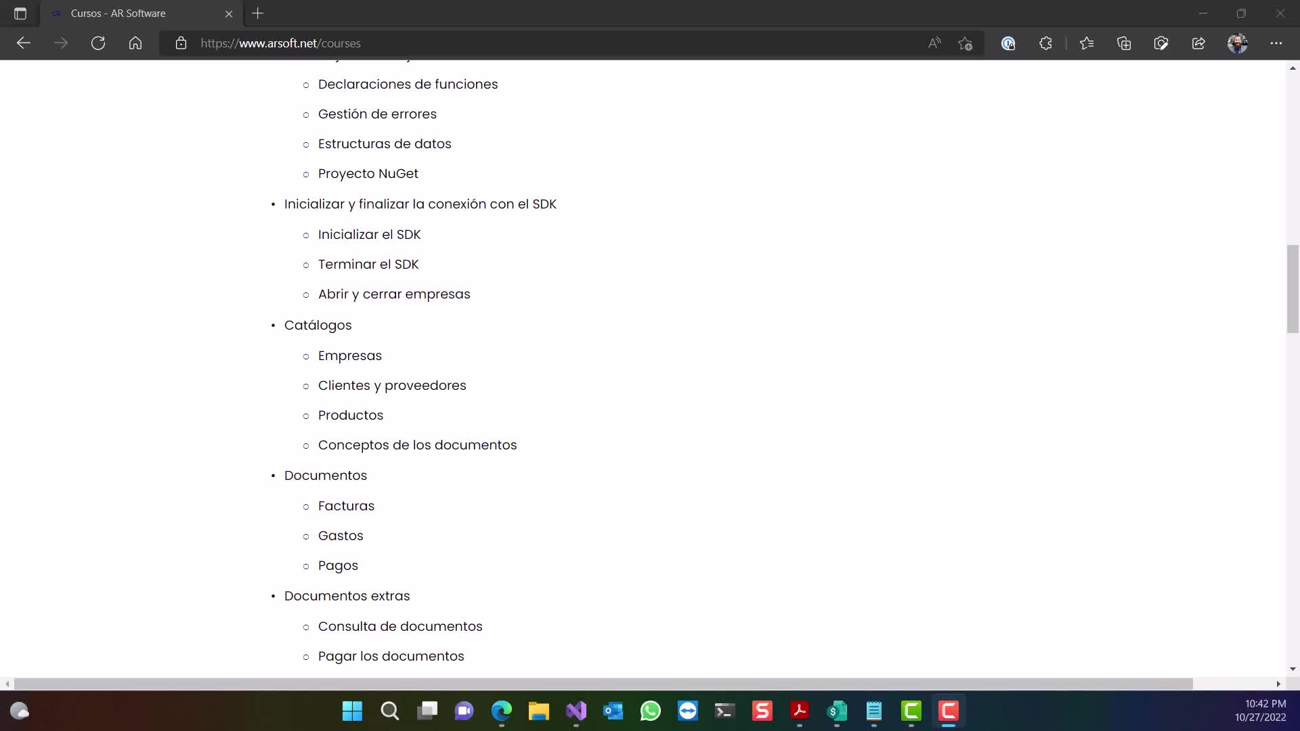Open the Read aloud icon in address bar
1300x731 pixels.
(x=934, y=43)
